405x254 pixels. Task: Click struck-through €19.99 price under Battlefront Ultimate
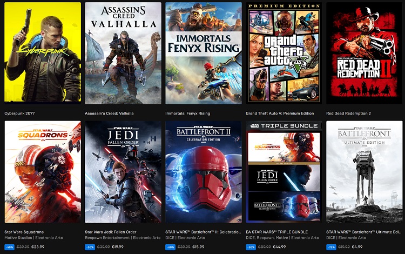(344, 247)
